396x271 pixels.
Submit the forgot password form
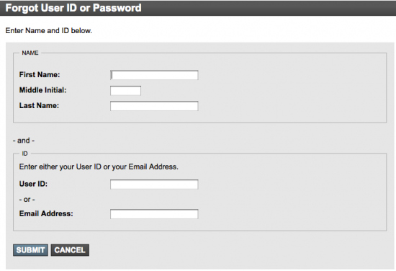[30, 250]
